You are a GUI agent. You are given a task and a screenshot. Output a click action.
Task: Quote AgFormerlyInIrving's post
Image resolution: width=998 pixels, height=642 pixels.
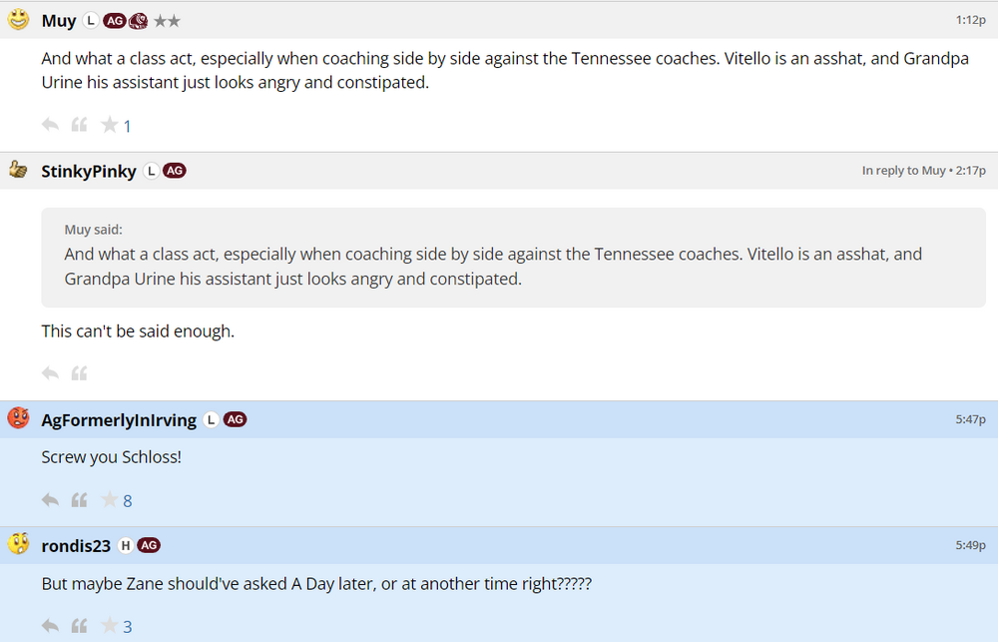point(79,500)
